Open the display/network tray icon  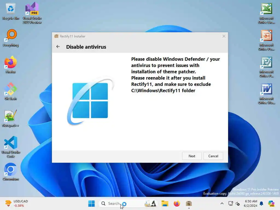(x=231, y=203)
